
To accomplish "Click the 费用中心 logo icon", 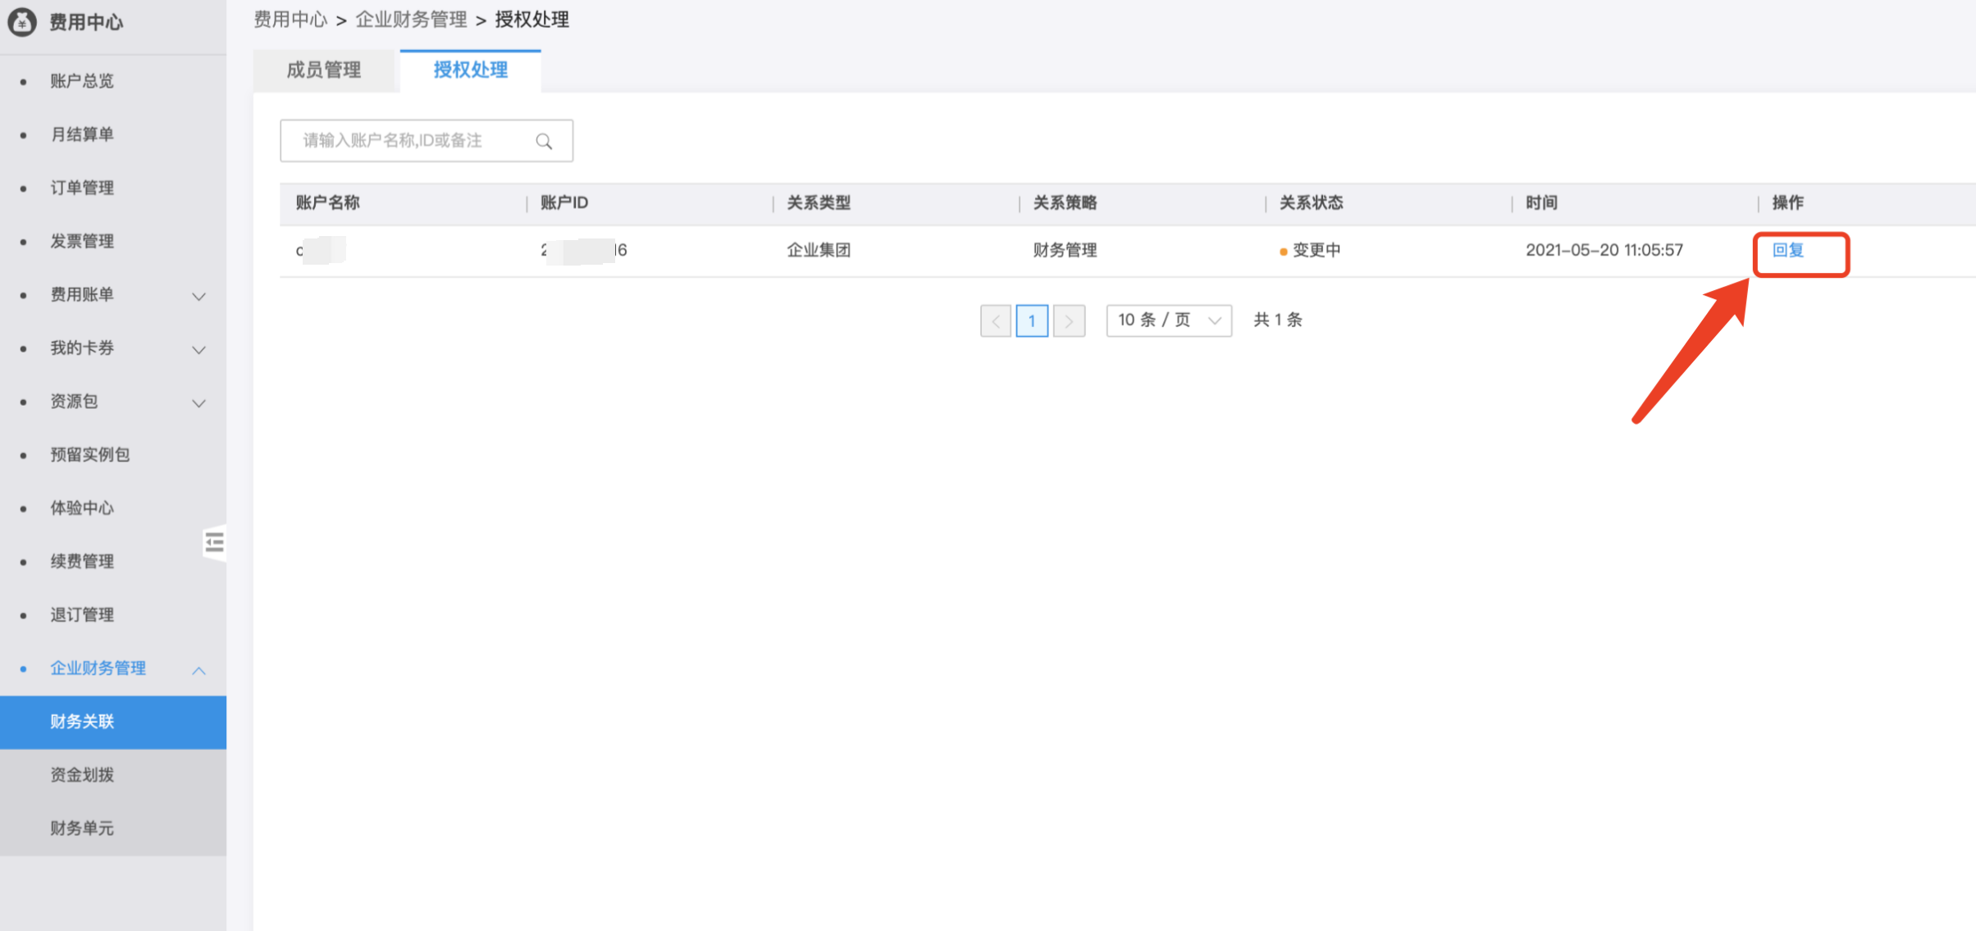I will [x=22, y=22].
